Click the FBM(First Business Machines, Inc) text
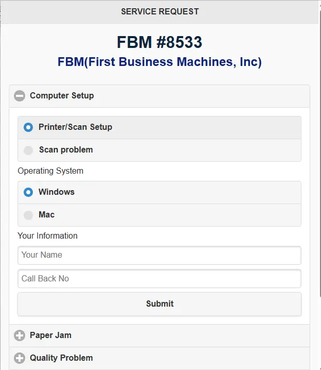The image size is (321, 370). (159, 62)
